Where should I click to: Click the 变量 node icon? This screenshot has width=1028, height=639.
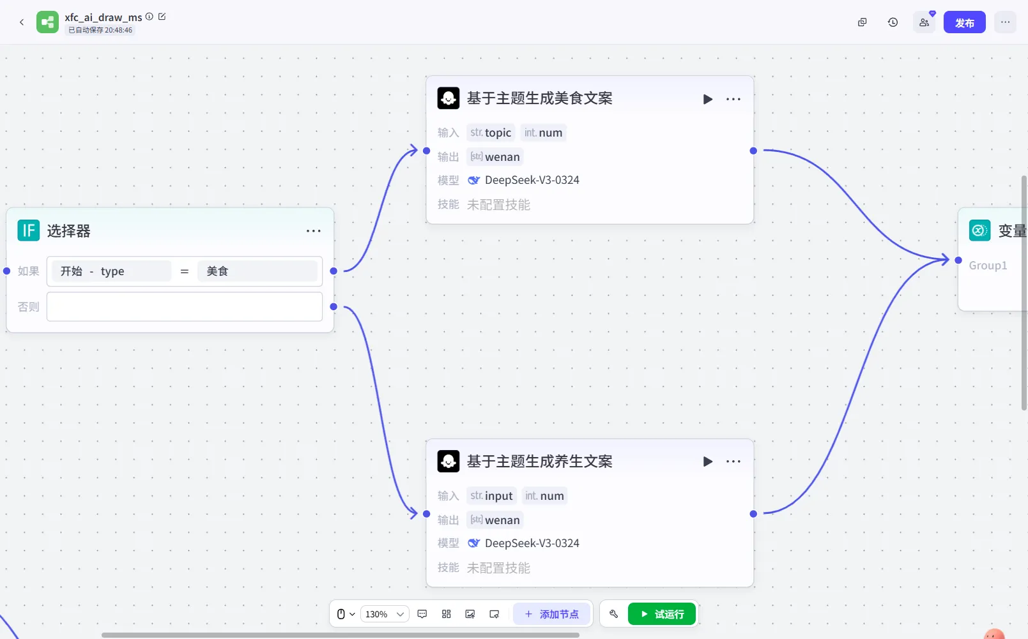pos(980,230)
